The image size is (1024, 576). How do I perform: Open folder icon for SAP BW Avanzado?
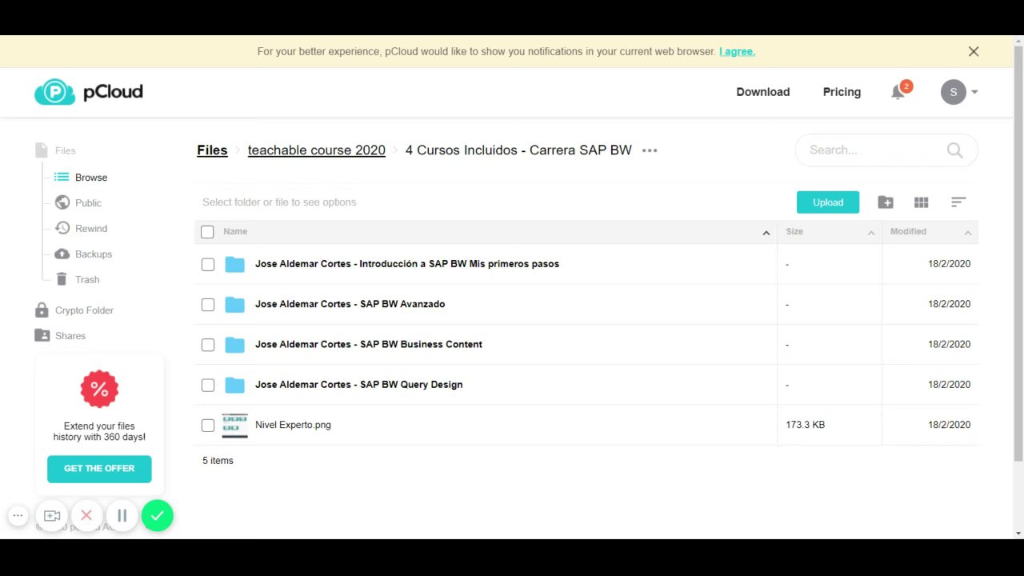coord(234,304)
